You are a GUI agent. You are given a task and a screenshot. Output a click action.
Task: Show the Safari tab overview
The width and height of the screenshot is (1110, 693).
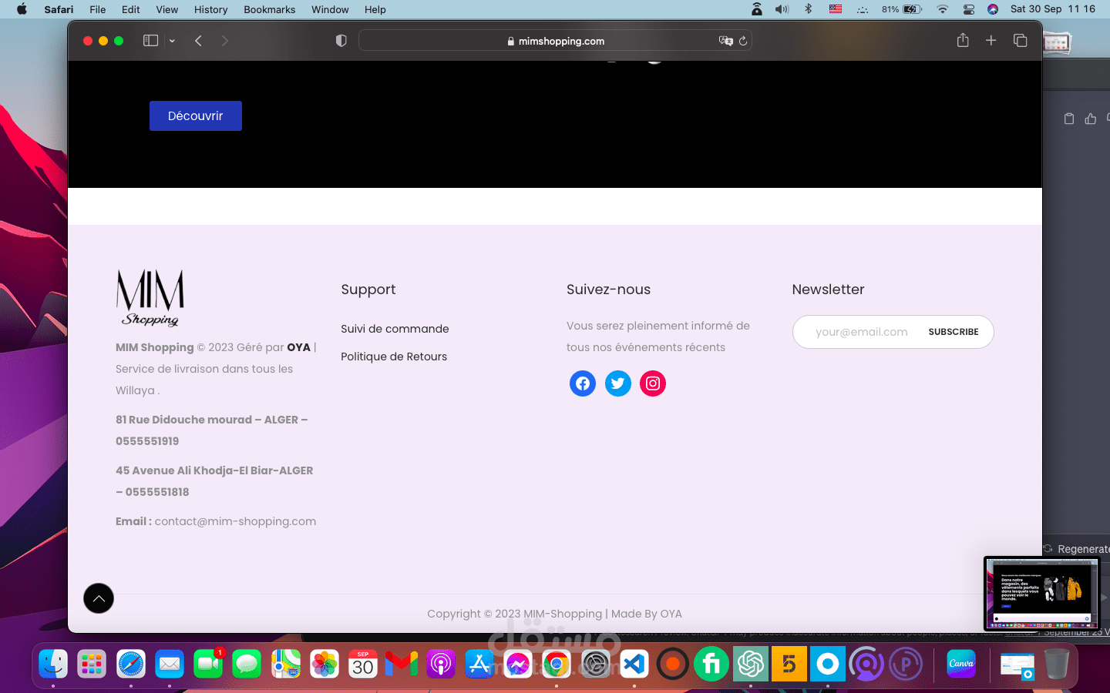[x=1020, y=40]
